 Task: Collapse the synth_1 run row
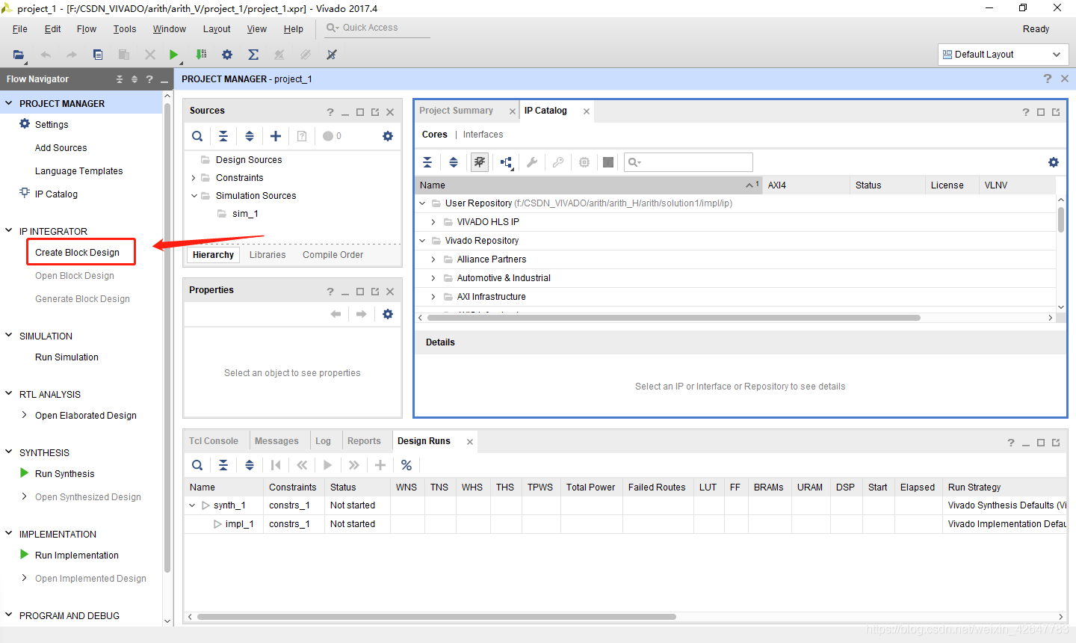coord(192,505)
